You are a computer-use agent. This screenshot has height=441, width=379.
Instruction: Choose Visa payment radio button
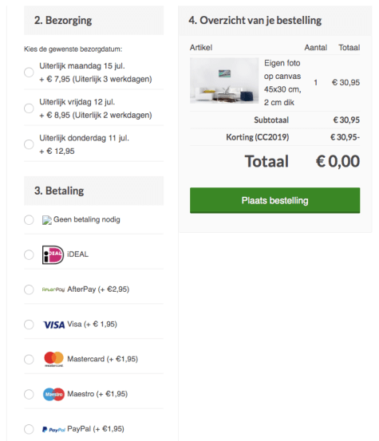click(x=29, y=325)
